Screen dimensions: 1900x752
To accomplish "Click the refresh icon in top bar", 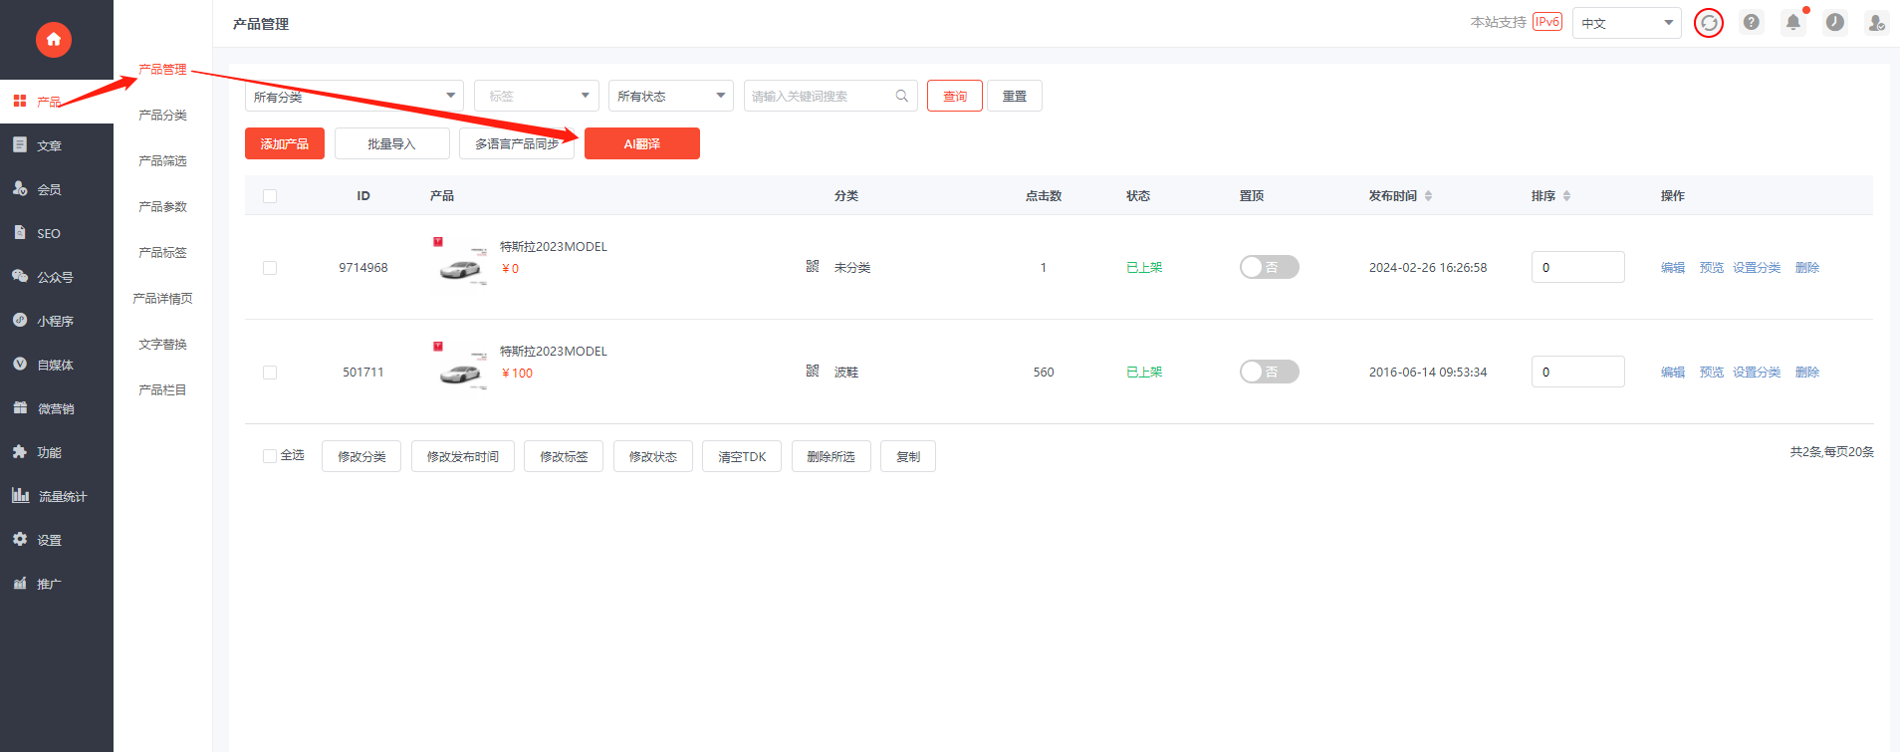I will click(x=1709, y=23).
